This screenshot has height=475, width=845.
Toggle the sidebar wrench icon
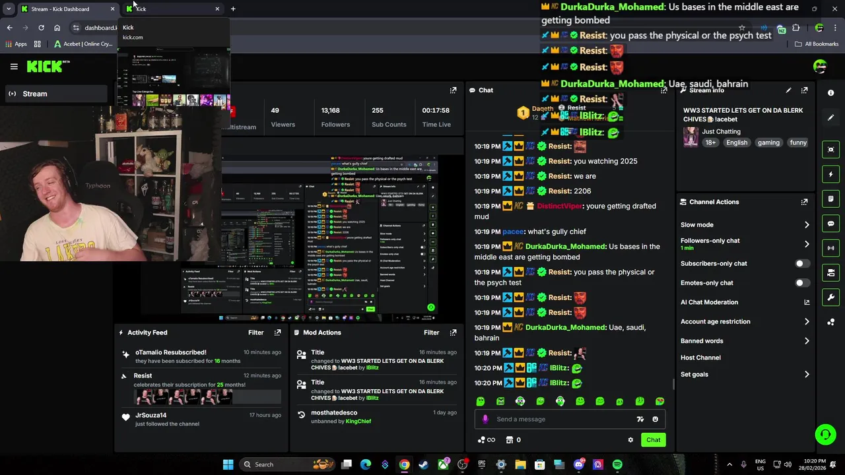[x=831, y=297]
